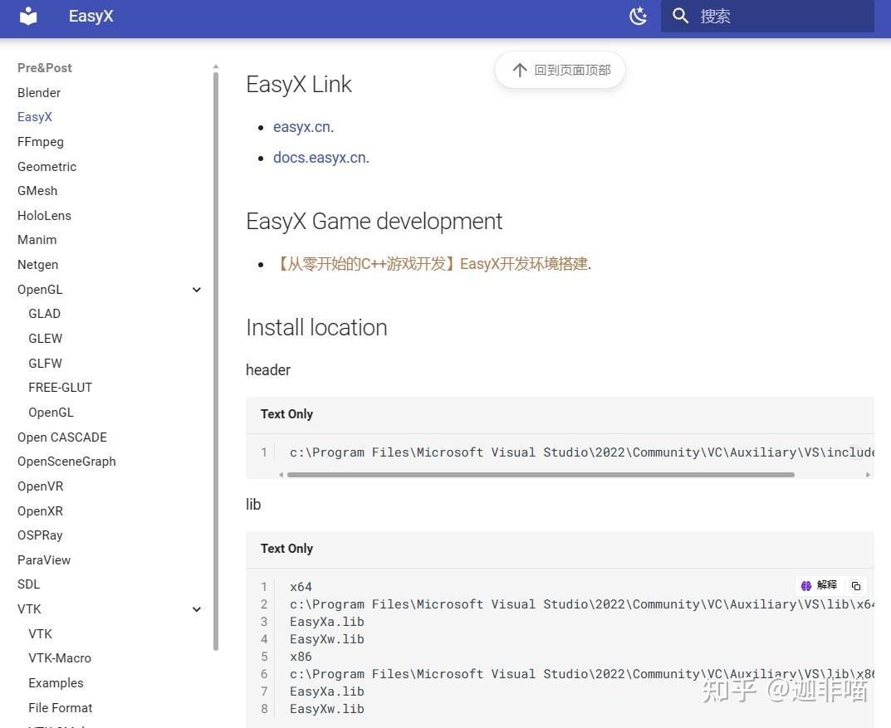This screenshot has width=891, height=728.
Task: Open Geometric in the sidebar
Action: click(x=47, y=166)
